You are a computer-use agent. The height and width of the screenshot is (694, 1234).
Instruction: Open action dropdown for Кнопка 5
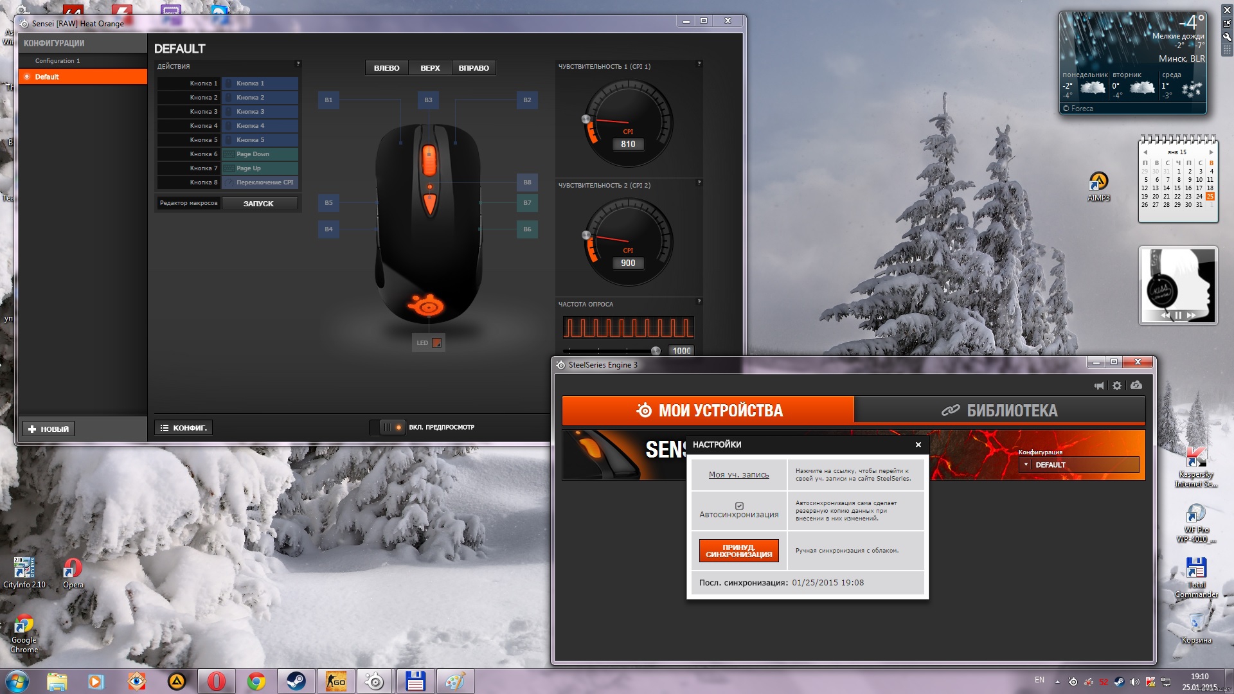260,140
